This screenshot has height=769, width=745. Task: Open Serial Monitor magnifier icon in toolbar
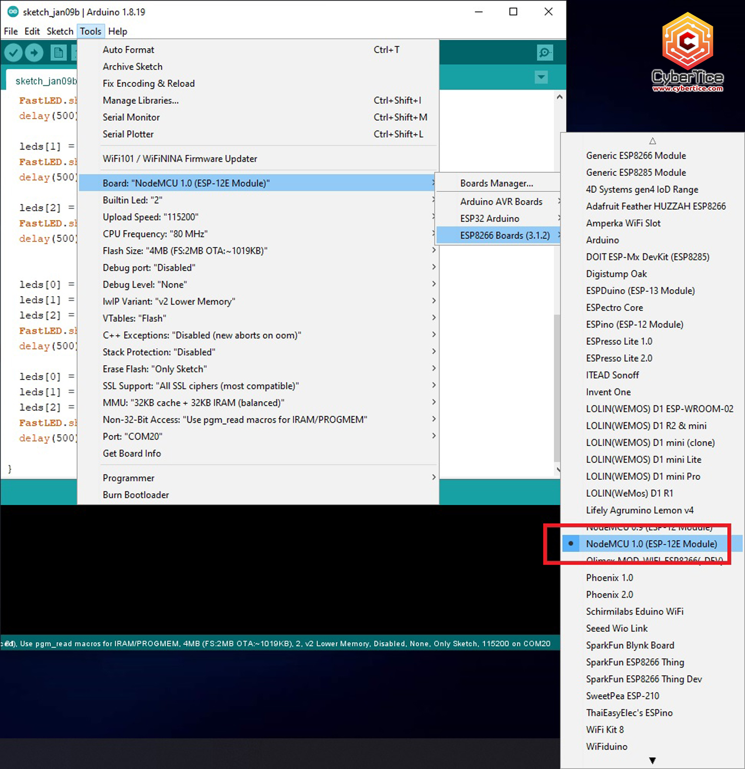(545, 53)
